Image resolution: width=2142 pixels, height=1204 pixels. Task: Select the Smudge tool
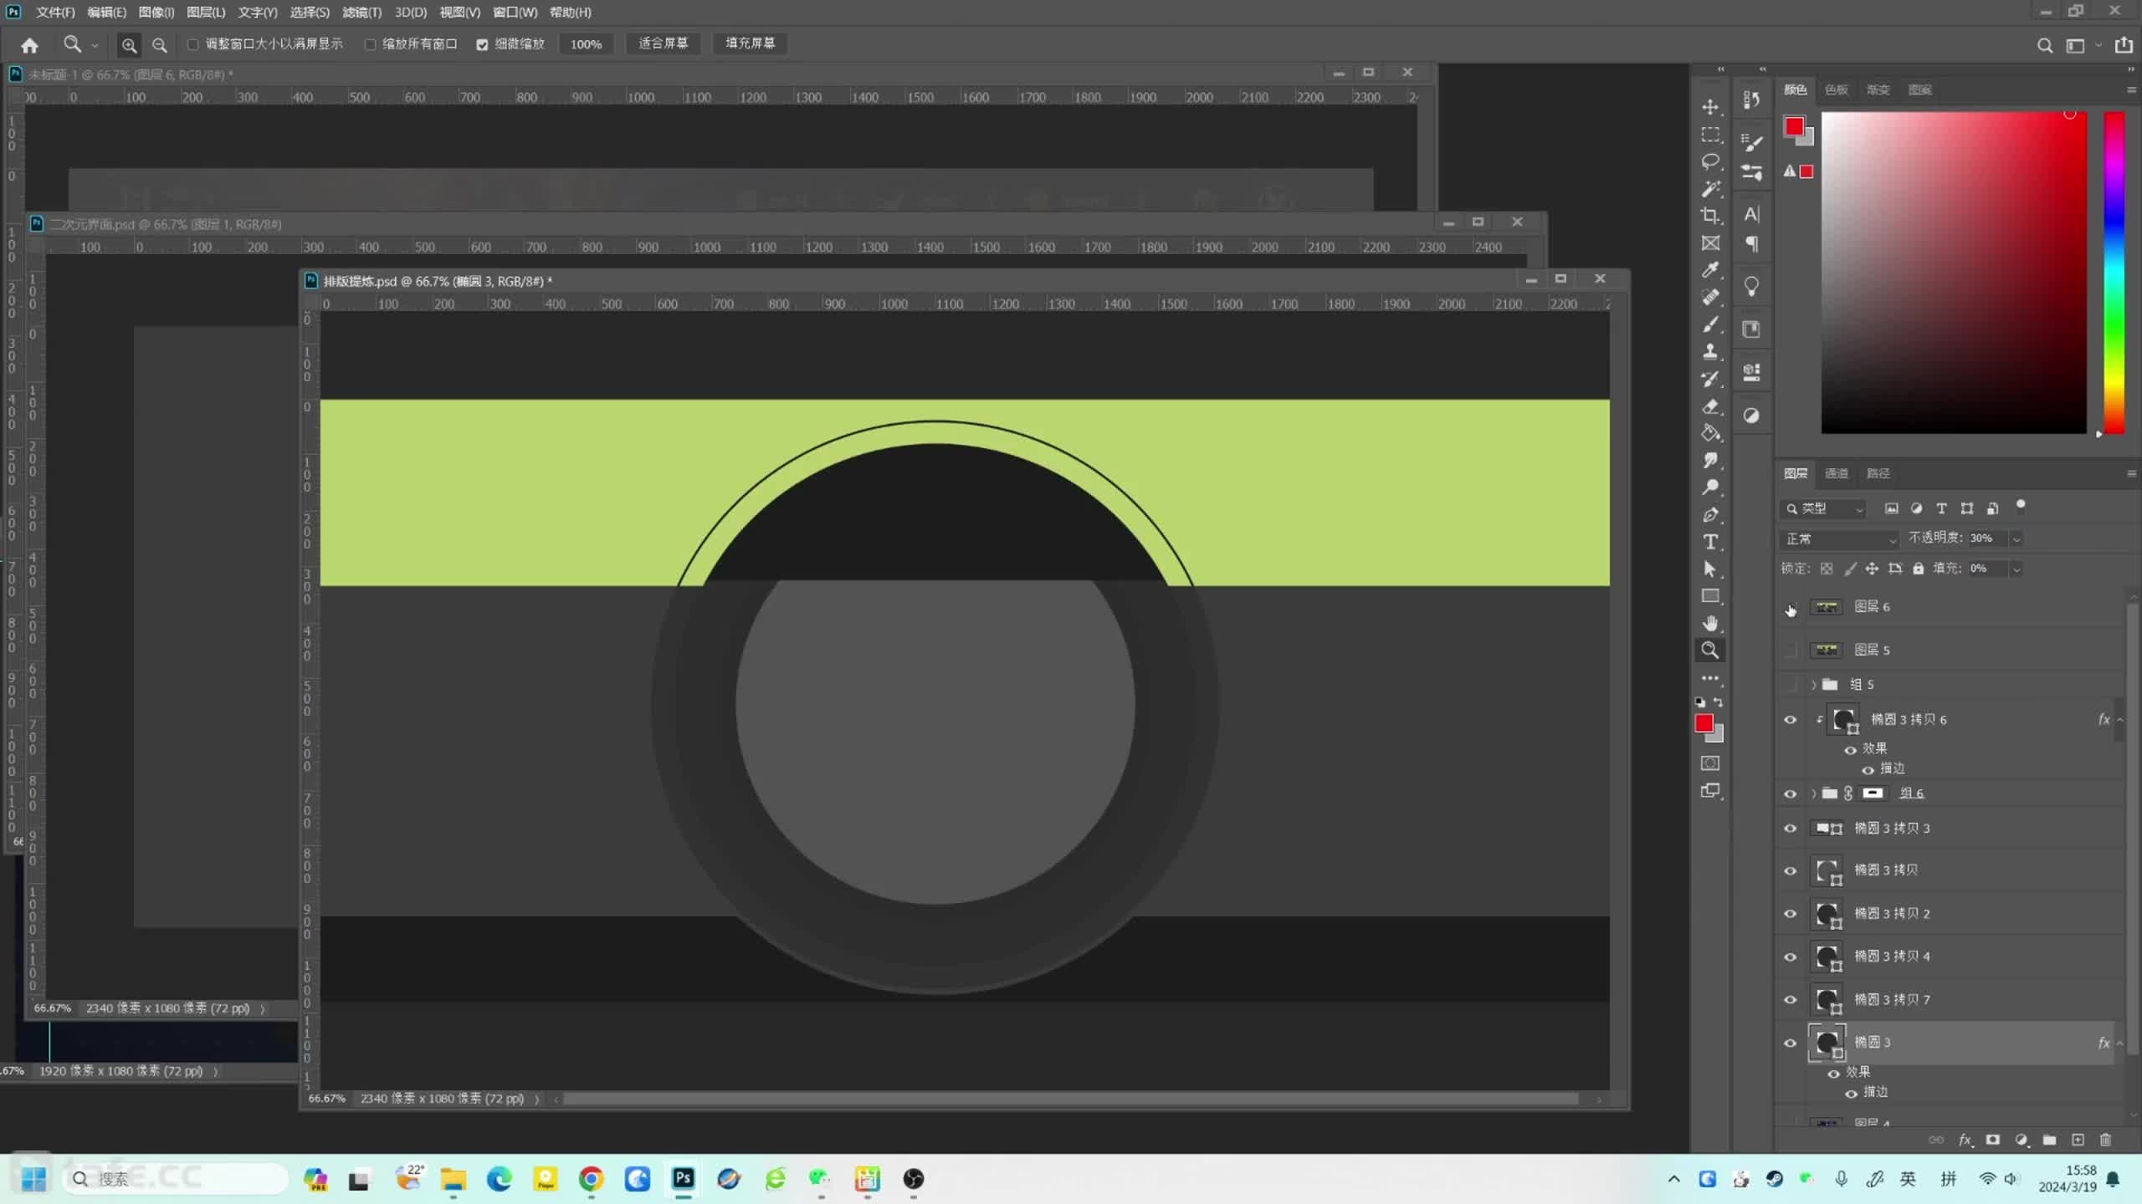tap(1710, 461)
